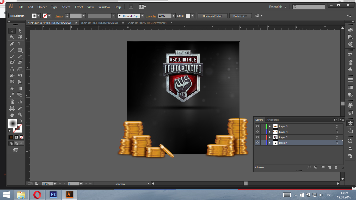Switch to the 2.ai document tab
The width and height of the screenshot is (356, 200).
(147, 23)
